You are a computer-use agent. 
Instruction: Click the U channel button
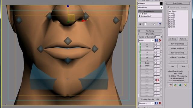pyautogui.click(x=147, y=52)
